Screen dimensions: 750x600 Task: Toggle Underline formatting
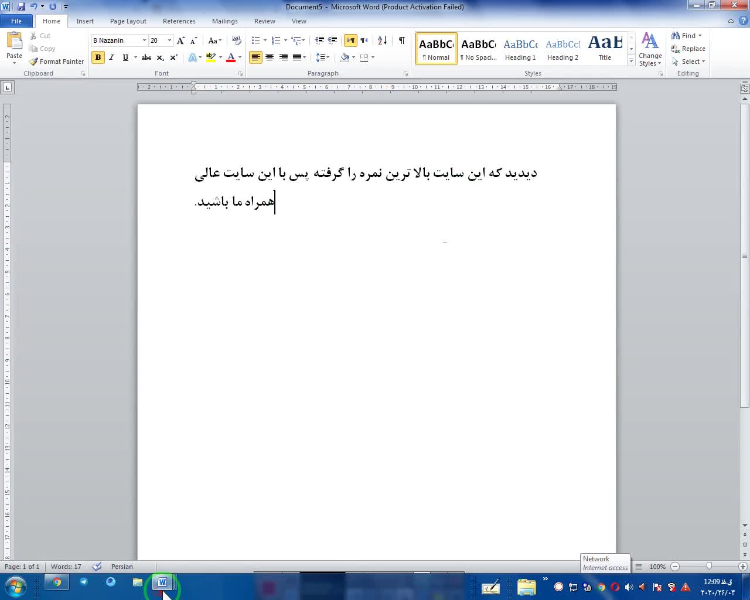coord(125,57)
